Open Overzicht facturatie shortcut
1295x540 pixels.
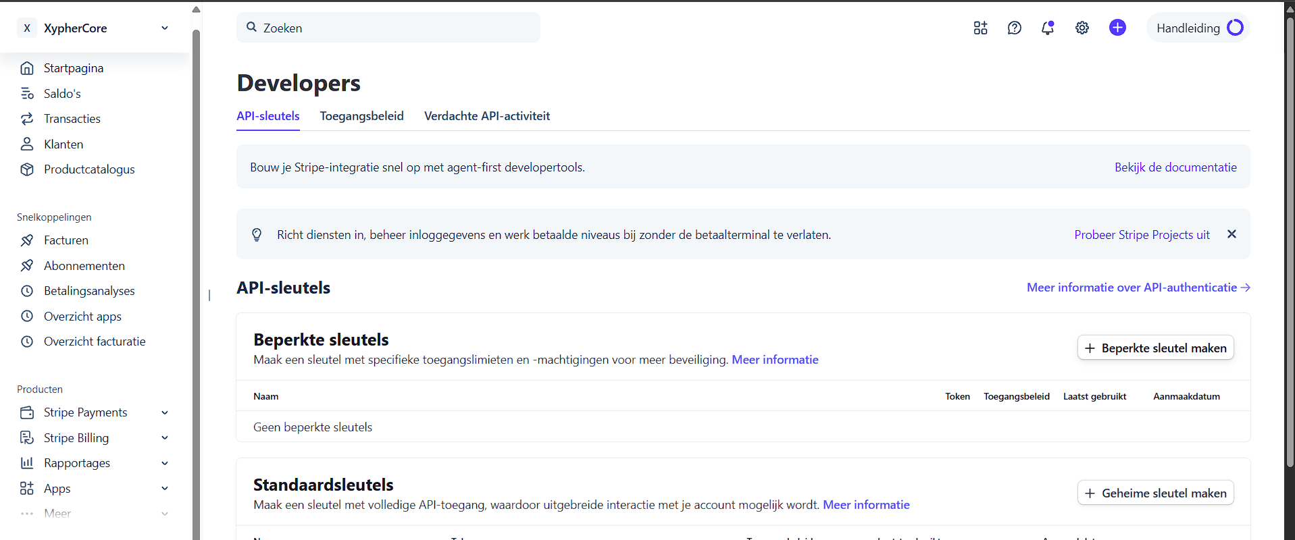(94, 342)
